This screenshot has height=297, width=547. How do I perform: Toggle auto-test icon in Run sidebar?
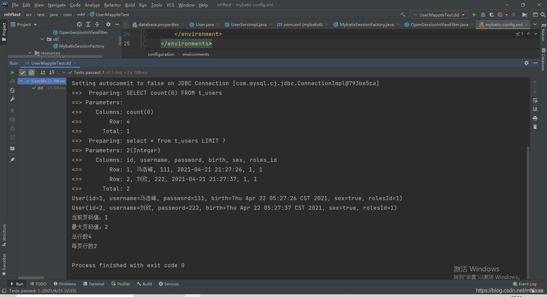coord(12,90)
